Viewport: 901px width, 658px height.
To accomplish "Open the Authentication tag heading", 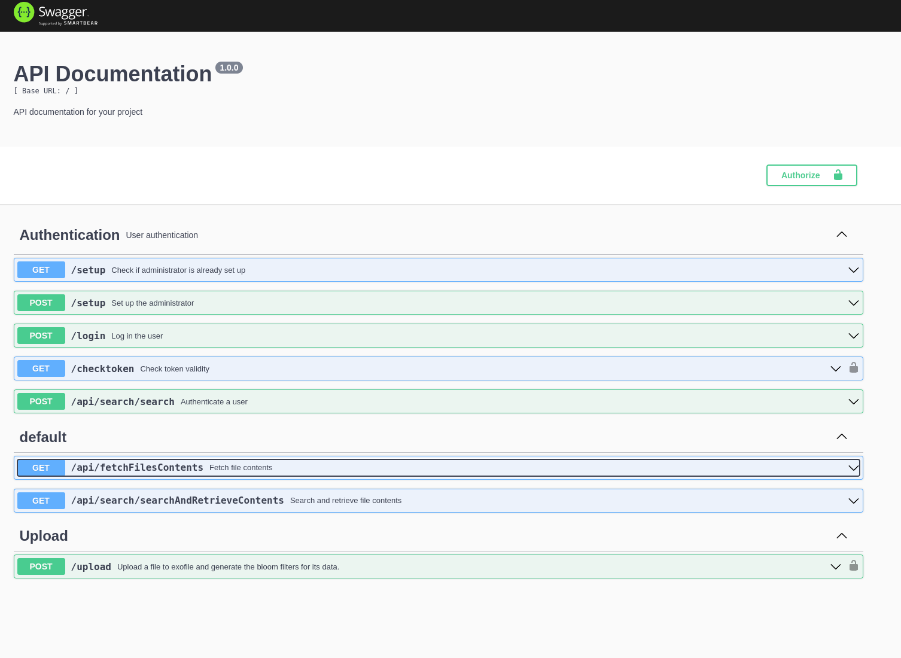I will 69,235.
